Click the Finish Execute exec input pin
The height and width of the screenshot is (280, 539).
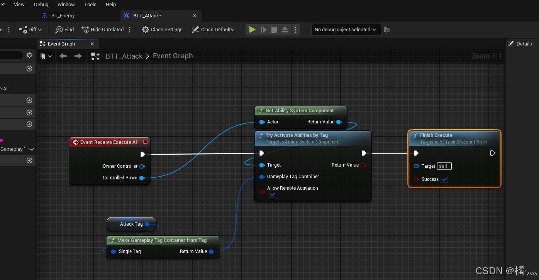[416, 153]
